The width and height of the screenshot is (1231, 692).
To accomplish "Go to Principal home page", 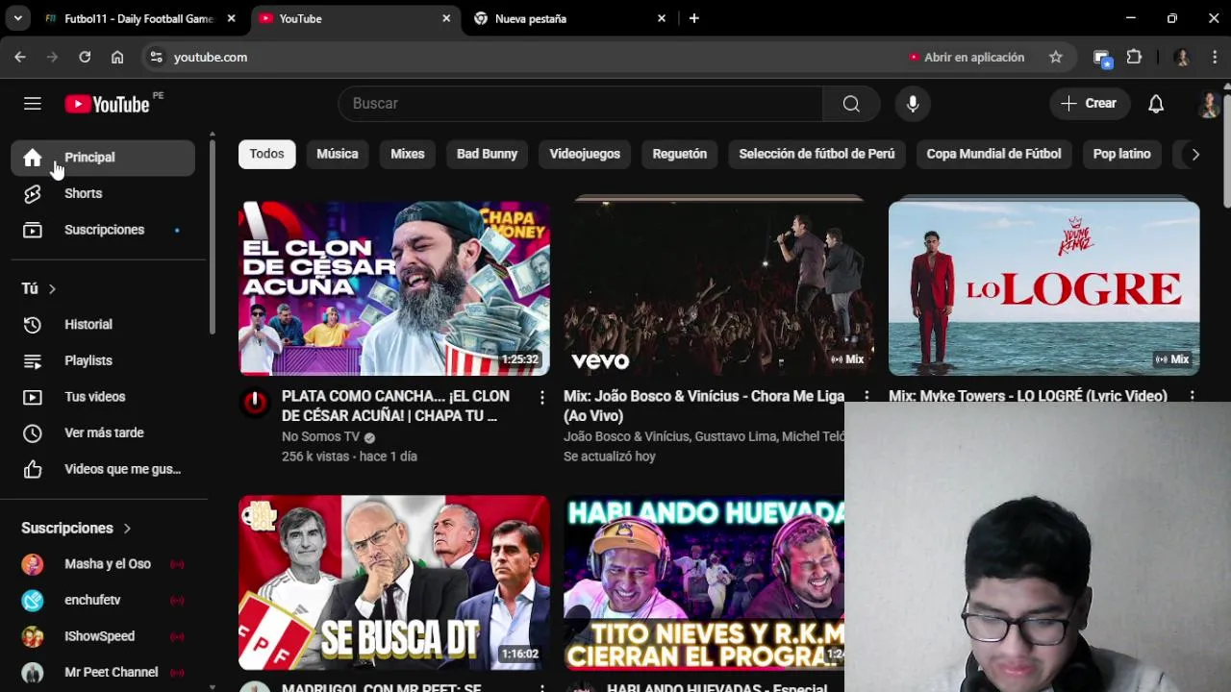I will [103, 158].
